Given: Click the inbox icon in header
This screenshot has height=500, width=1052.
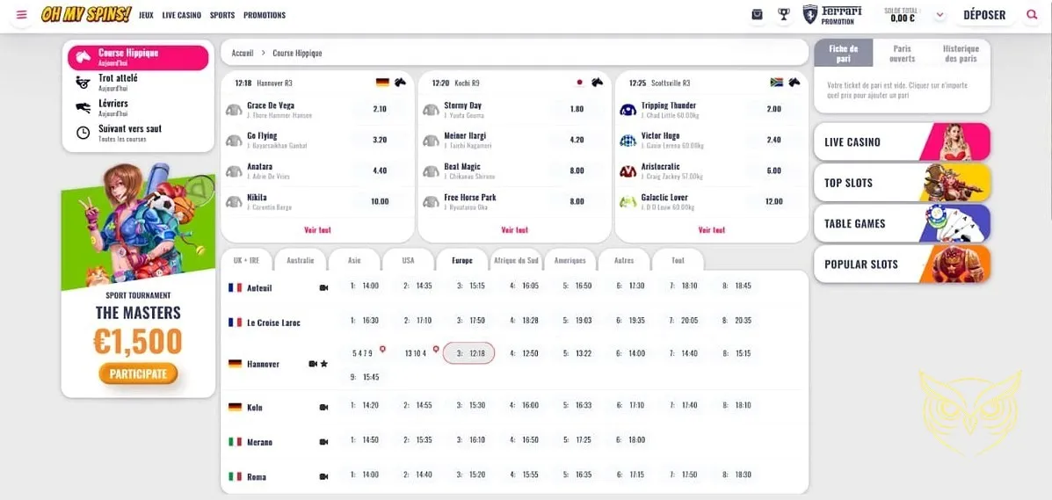Looking at the screenshot, I should [x=758, y=15].
